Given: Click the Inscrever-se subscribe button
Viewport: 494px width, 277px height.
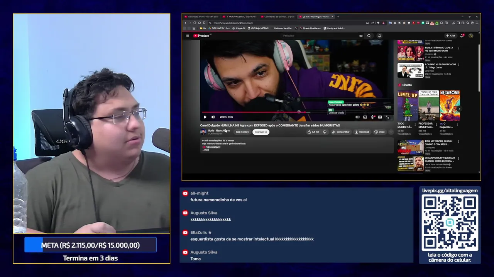Looking at the screenshot, I should point(261,132).
